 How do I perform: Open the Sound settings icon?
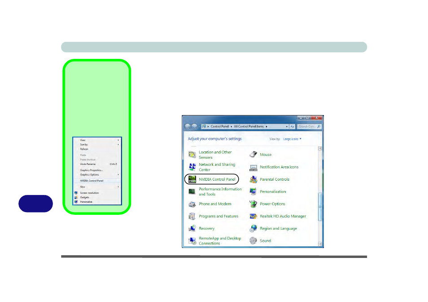click(x=253, y=241)
